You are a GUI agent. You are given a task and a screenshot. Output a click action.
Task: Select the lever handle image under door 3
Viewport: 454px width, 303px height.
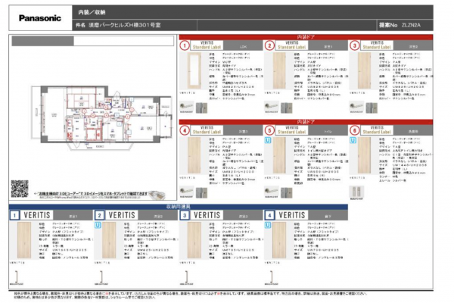[x=356, y=106]
